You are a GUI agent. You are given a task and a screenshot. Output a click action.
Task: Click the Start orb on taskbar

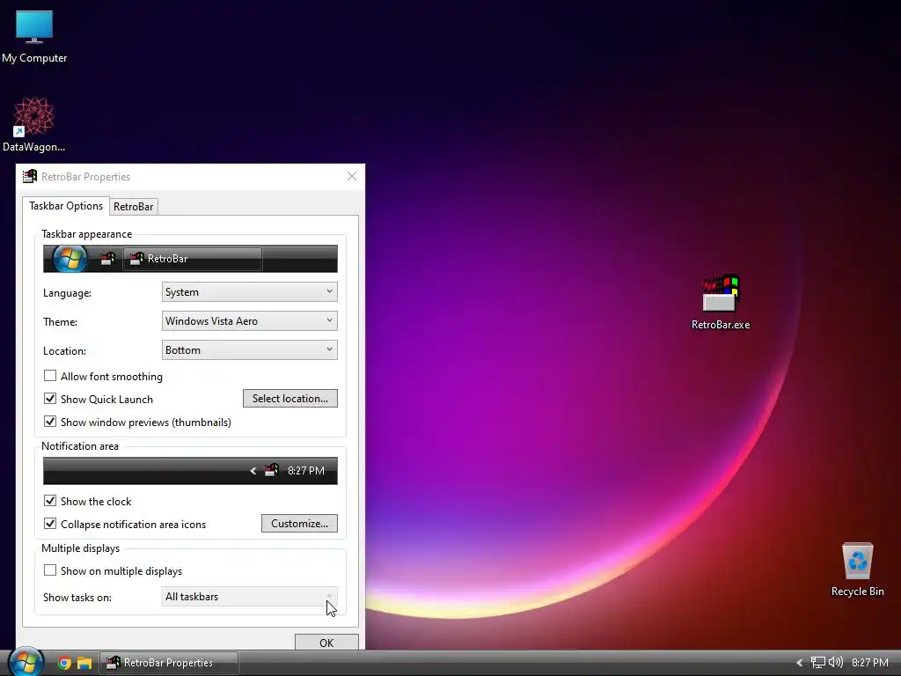[x=26, y=662]
